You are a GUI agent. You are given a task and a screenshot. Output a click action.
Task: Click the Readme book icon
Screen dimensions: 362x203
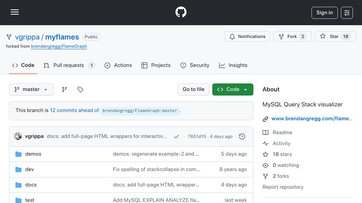[x=265, y=133]
